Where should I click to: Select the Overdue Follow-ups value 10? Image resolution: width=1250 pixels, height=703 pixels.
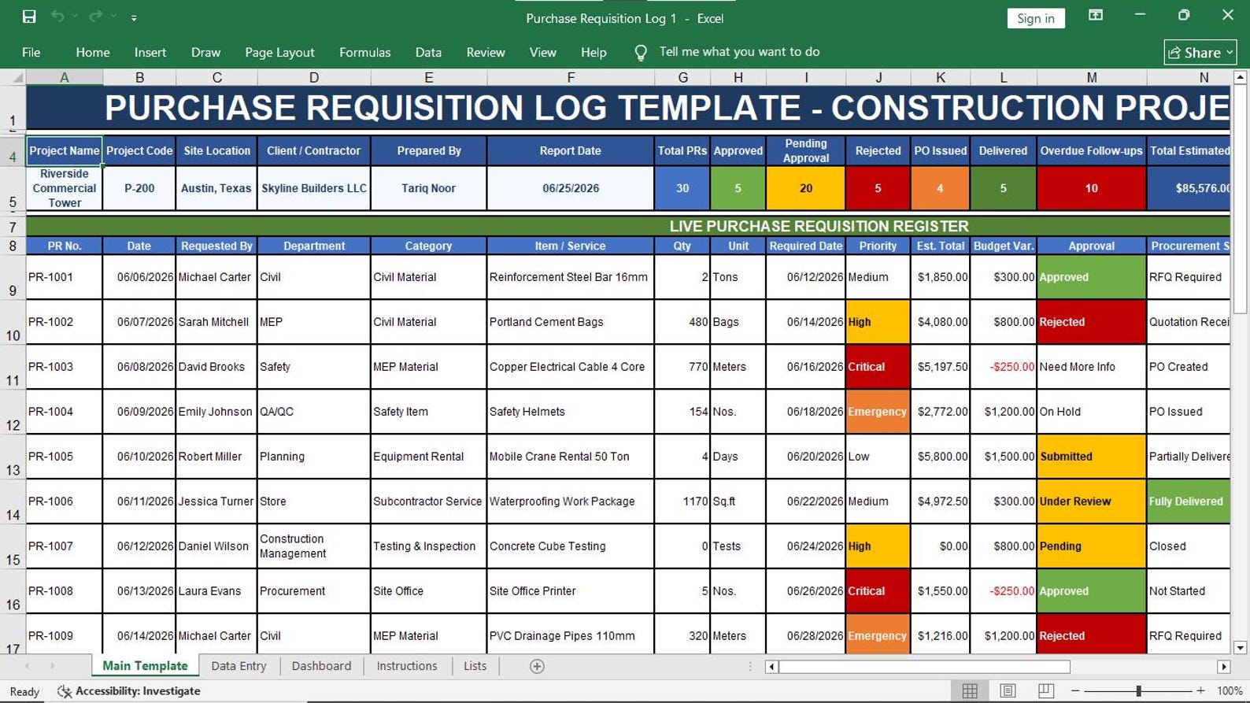(1092, 188)
